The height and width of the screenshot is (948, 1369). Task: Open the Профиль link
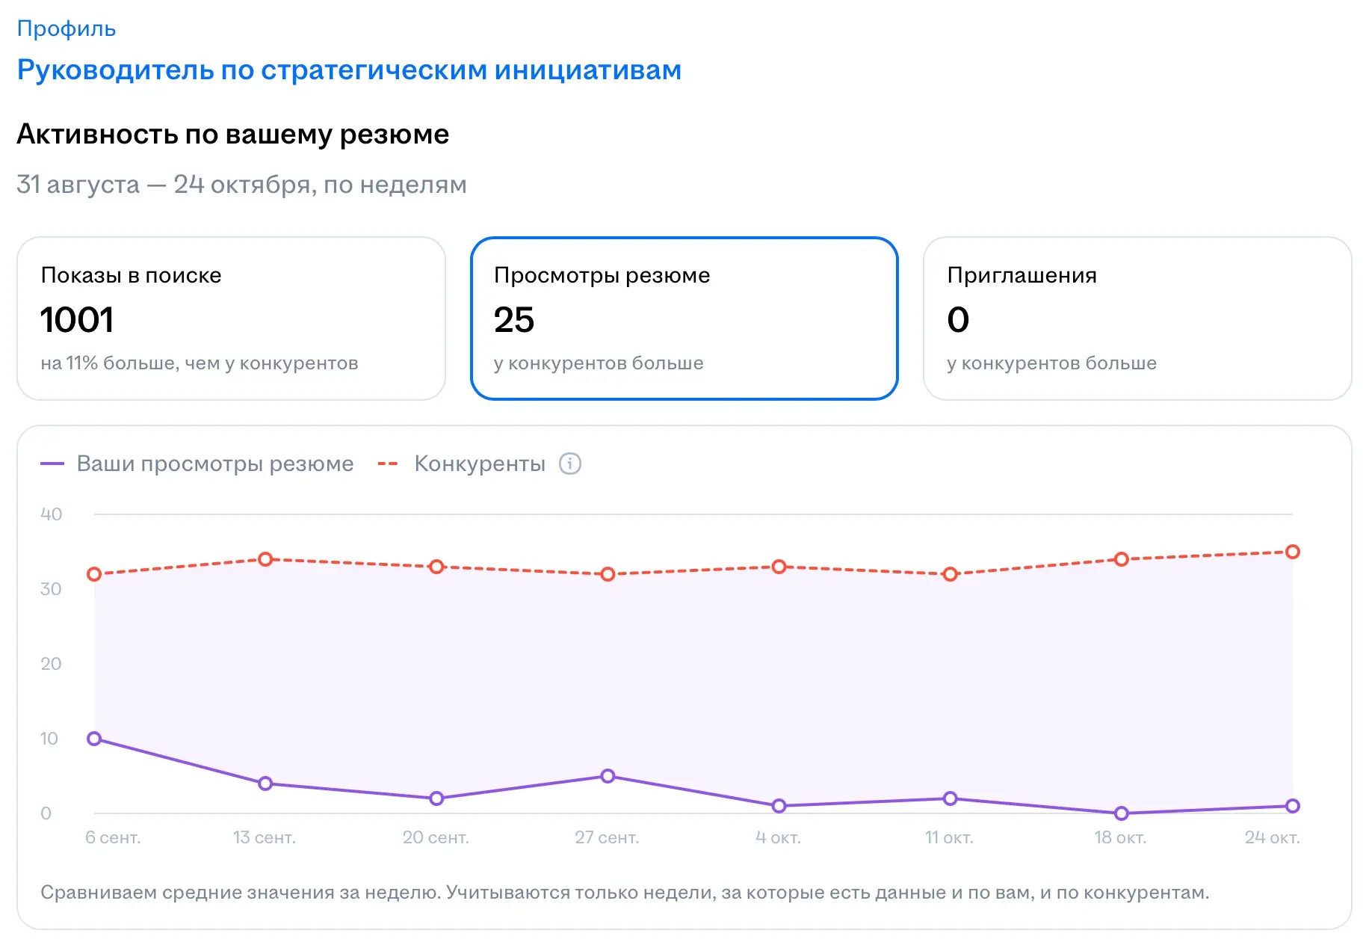coord(66,28)
